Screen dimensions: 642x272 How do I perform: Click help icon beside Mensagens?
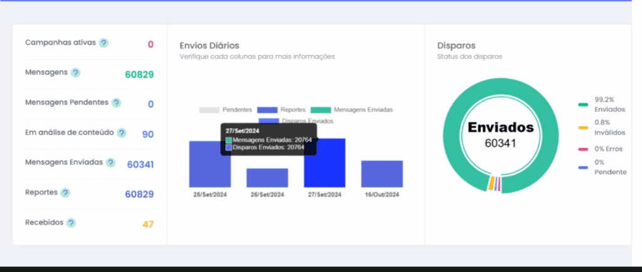[75, 73]
